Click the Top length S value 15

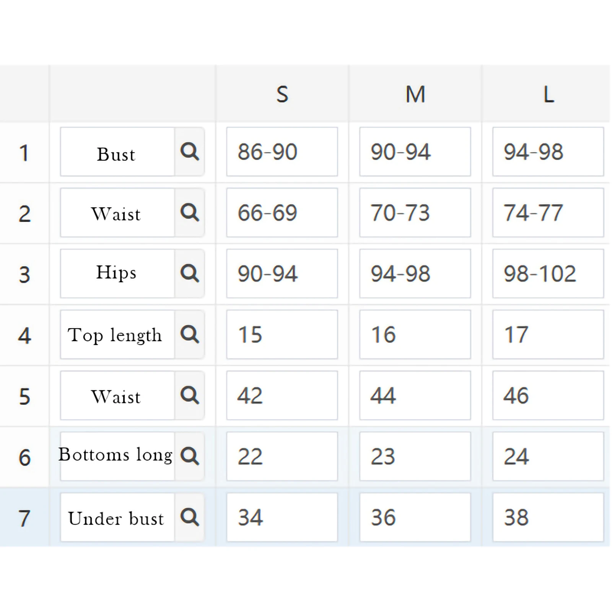point(282,335)
